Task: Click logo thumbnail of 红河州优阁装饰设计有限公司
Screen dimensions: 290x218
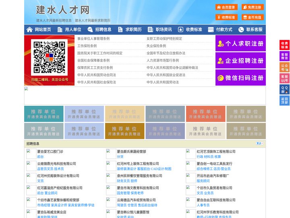Action: (31, 178)
